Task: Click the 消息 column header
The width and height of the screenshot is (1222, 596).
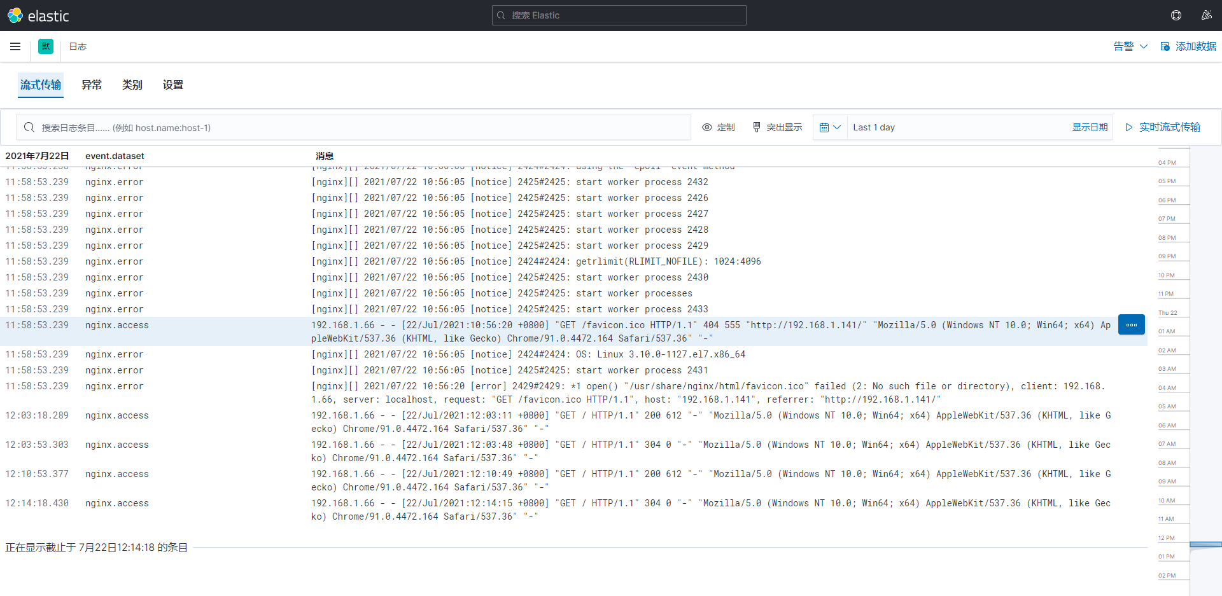Action: tap(325, 156)
